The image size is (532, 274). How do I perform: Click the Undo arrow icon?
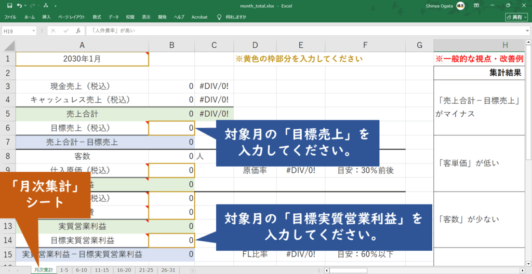point(19,6)
